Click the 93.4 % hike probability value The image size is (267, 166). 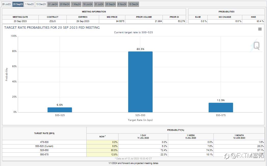tap(260, 21)
